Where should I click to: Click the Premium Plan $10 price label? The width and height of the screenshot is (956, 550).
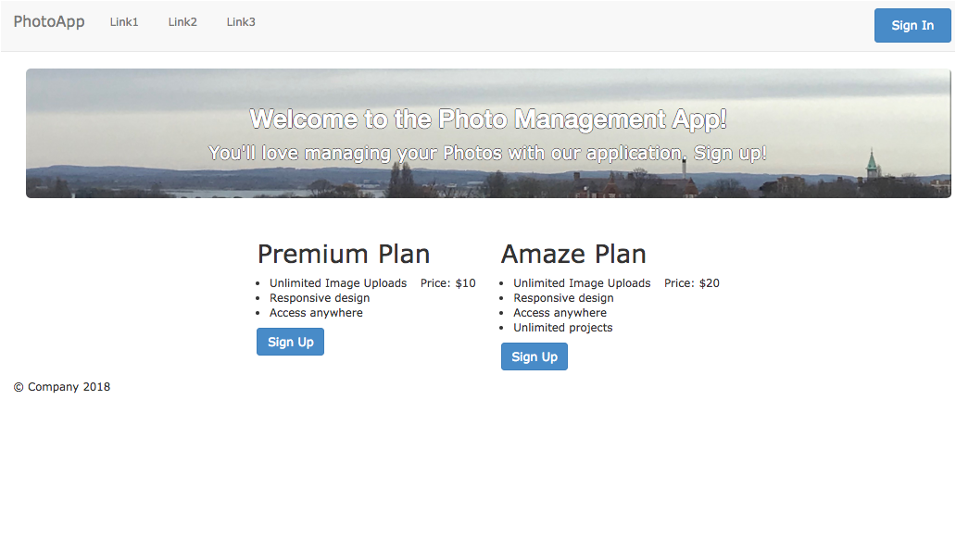point(447,283)
